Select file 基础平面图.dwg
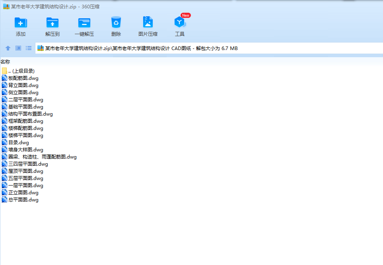The image size is (383, 265). (23, 106)
